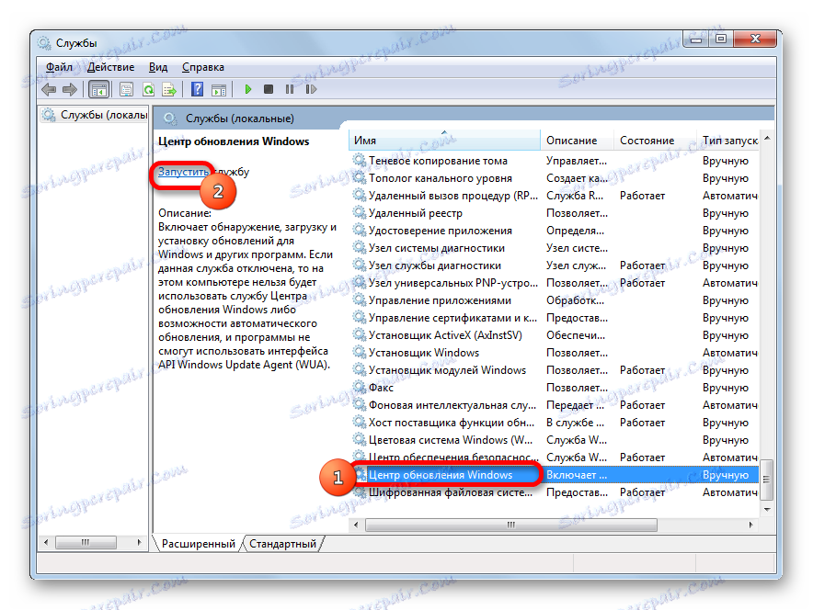Image resolution: width=813 pixels, height=610 pixels.
Task: Click Службы (локальные) header gear icon
Action: click(170, 119)
